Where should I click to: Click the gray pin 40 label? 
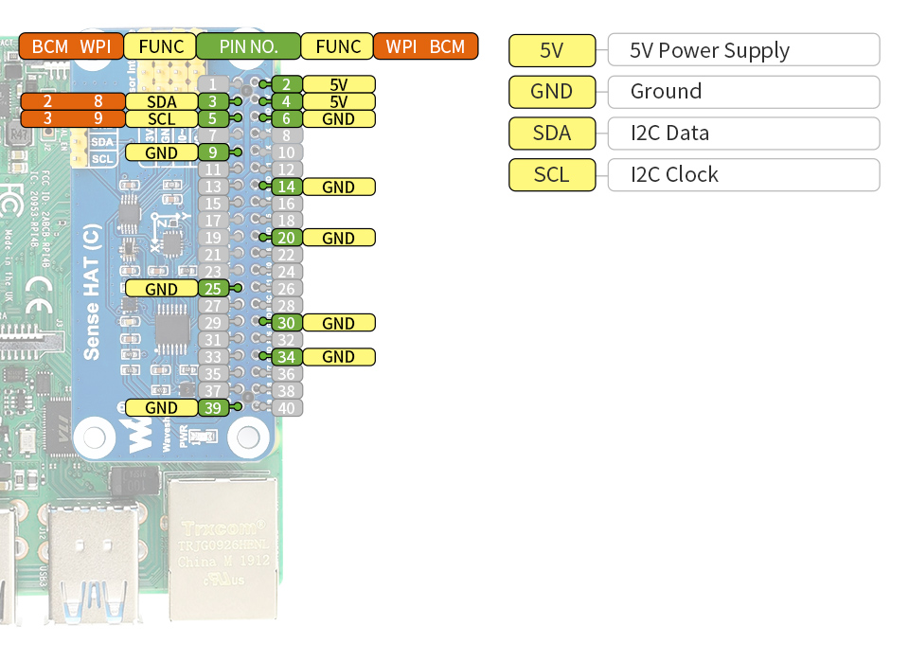(x=286, y=407)
